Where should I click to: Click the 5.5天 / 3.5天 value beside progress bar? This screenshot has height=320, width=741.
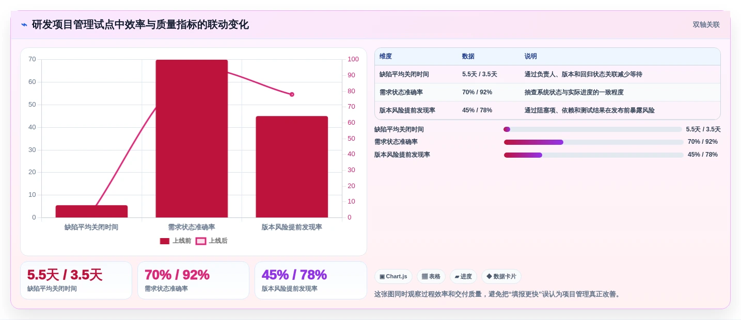703,129
